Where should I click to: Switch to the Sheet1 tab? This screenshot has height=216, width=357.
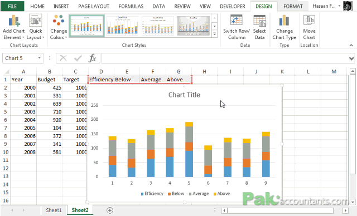pyautogui.click(x=54, y=210)
